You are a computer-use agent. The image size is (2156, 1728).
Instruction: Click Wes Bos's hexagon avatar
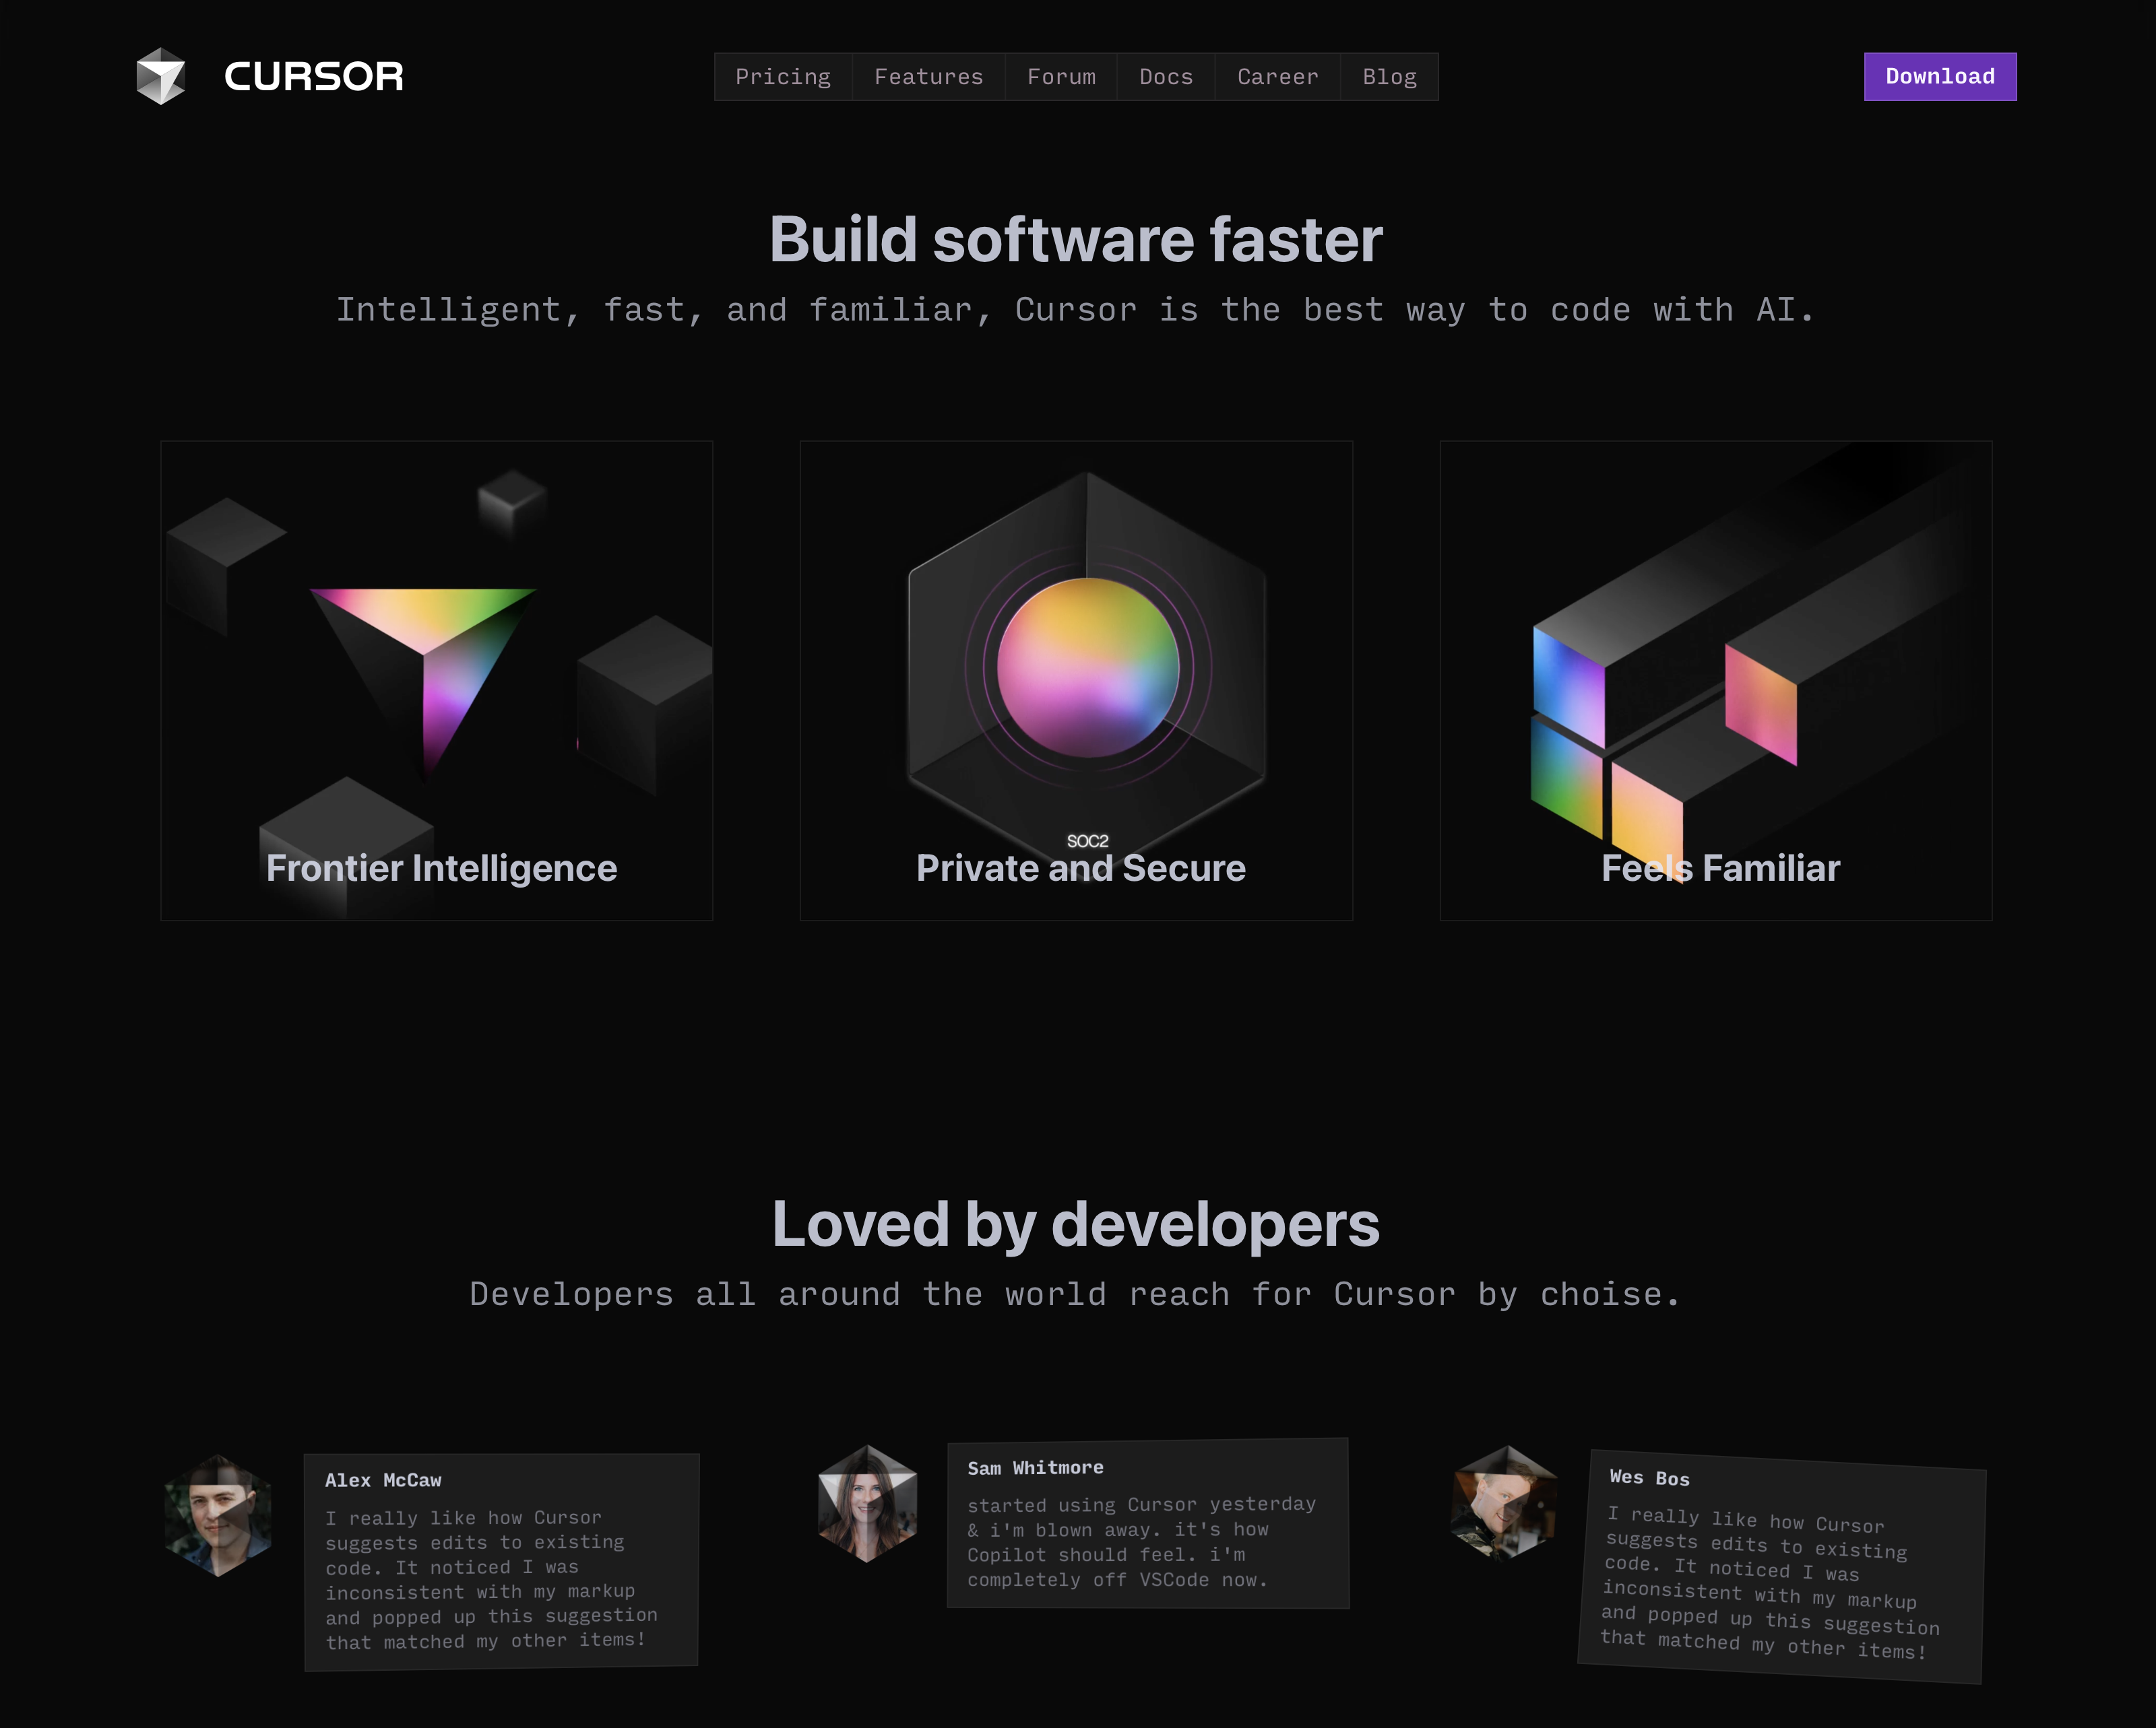tap(1505, 1502)
